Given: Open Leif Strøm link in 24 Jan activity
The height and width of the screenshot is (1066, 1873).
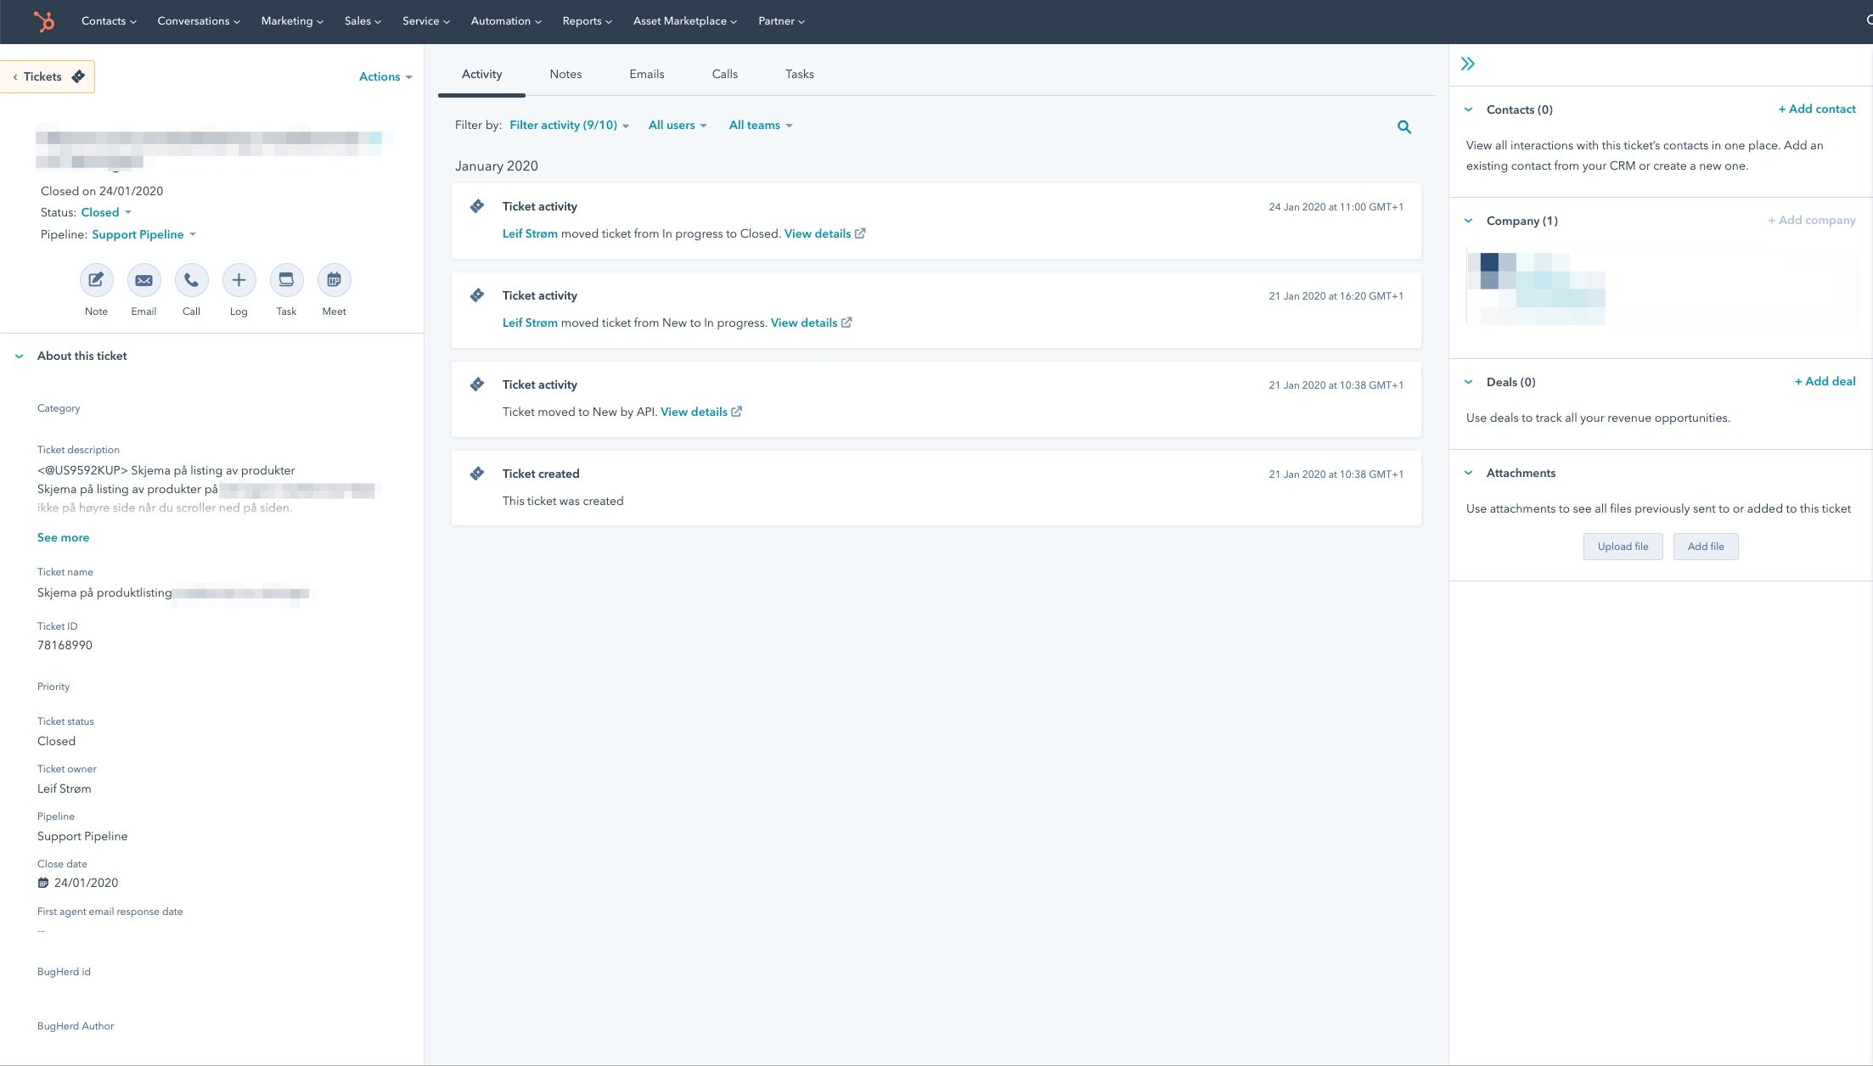Looking at the screenshot, I should [530, 233].
